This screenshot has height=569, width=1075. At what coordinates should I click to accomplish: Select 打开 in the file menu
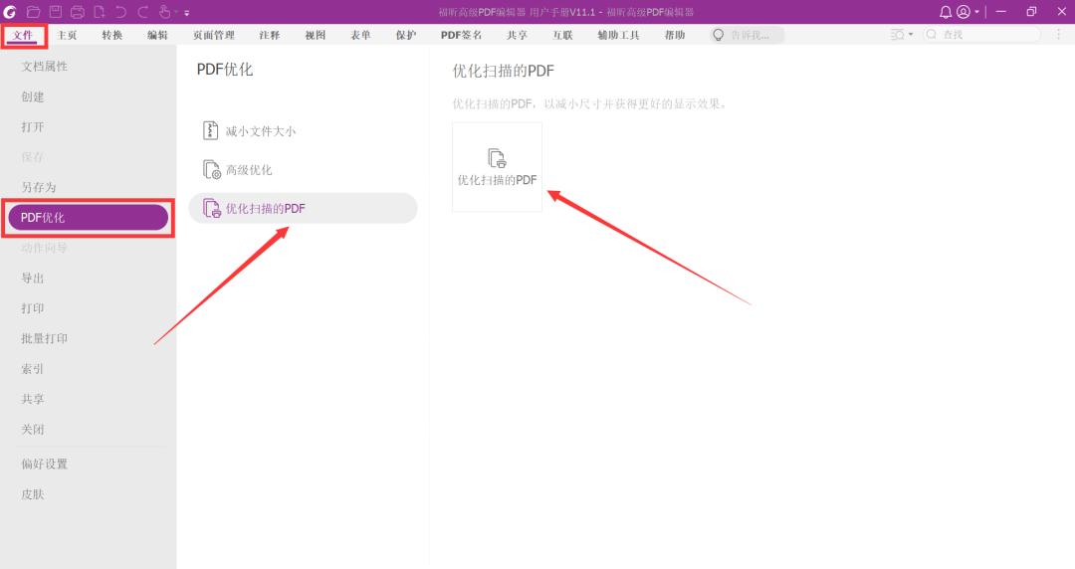(33, 126)
